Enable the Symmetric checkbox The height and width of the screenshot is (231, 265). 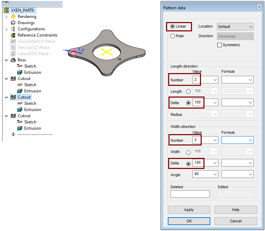pos(219,45)
